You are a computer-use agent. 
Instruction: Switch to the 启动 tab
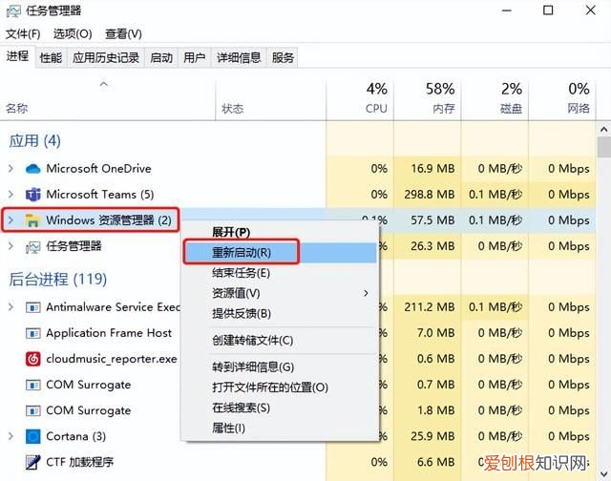coord(161,57)
